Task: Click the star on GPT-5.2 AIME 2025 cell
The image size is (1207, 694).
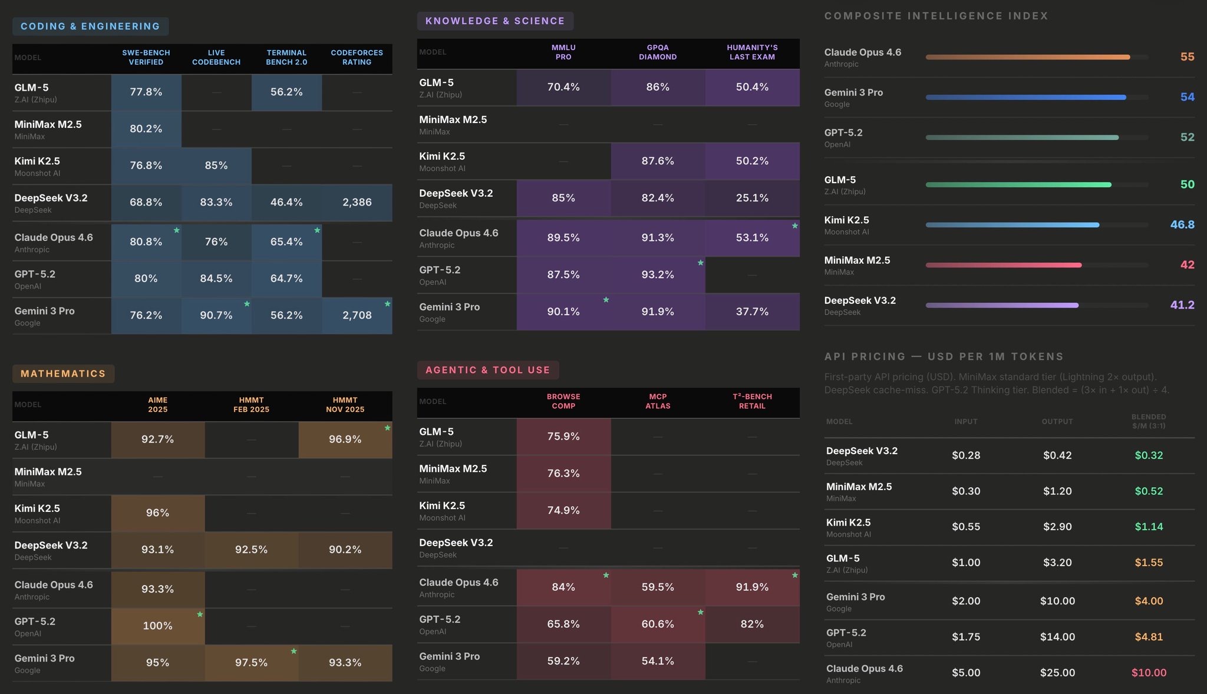Action: [x=200, y=614]
